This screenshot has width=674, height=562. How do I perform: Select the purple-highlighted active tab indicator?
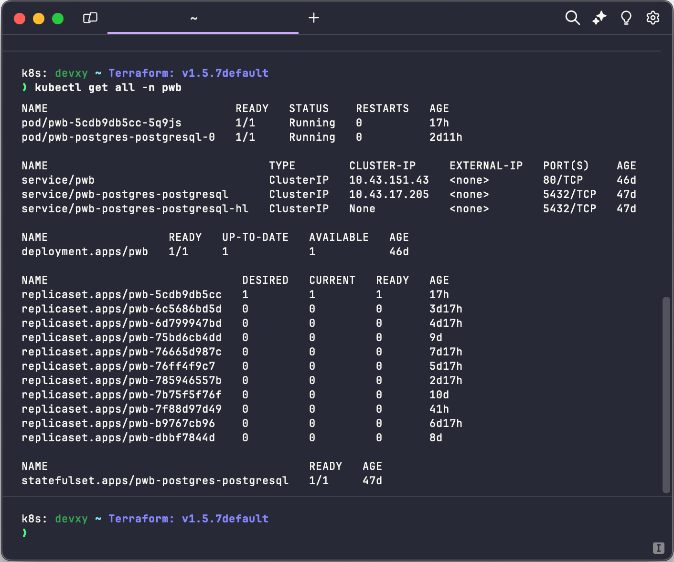coord(203,32)
